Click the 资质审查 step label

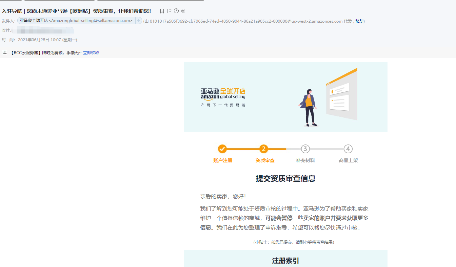point(265,160)
